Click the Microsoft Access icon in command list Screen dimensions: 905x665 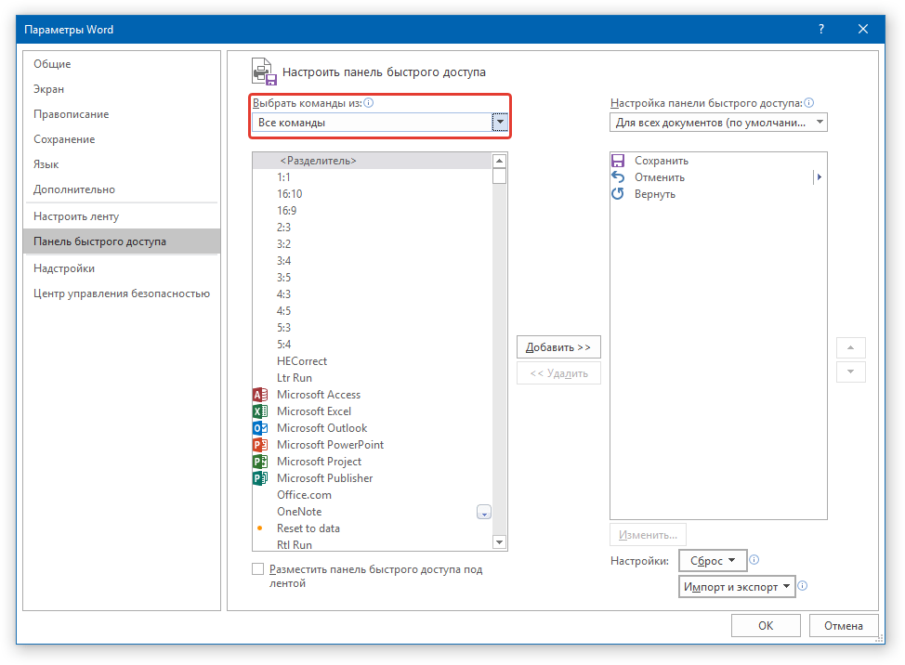pos(260,395)
